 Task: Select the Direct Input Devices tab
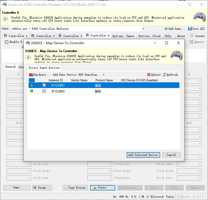click(44, 68)
